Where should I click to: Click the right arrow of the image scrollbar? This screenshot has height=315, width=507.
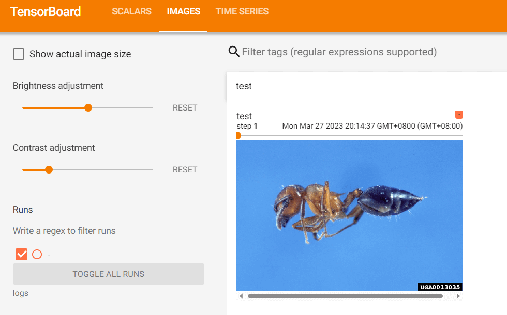click(x=458, y=296)
